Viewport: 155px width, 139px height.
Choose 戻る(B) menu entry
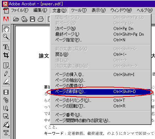pos(101,54)
